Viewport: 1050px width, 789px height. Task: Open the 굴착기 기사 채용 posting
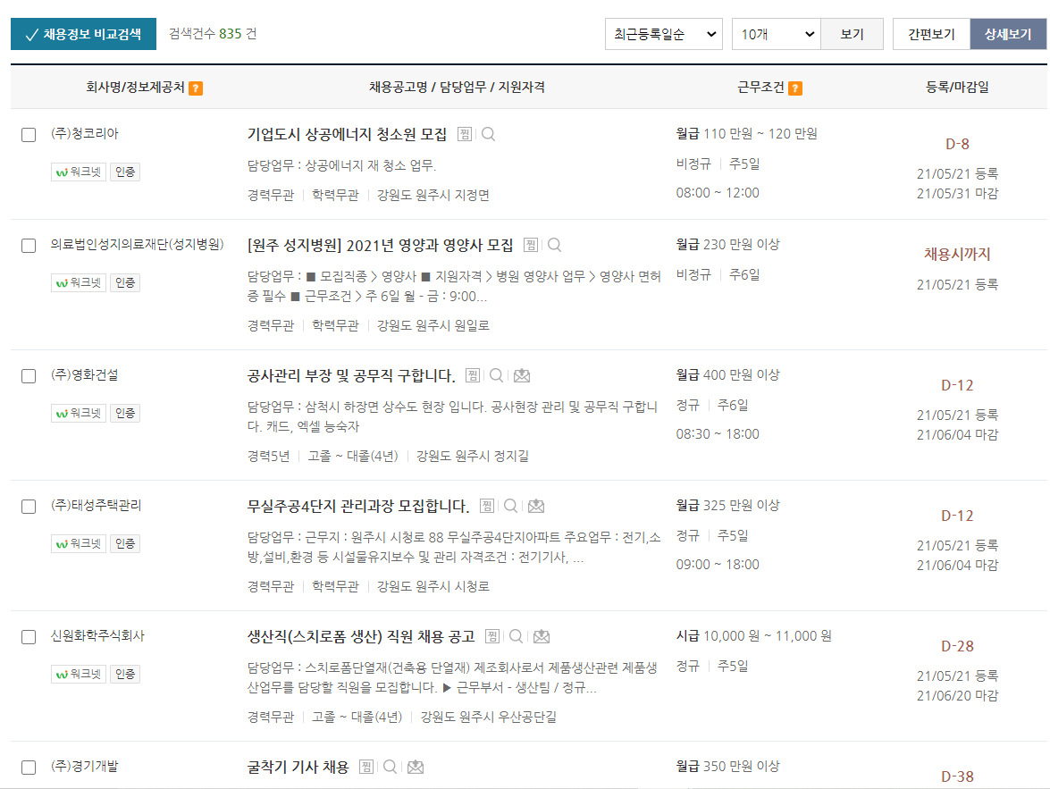[298, 767]
